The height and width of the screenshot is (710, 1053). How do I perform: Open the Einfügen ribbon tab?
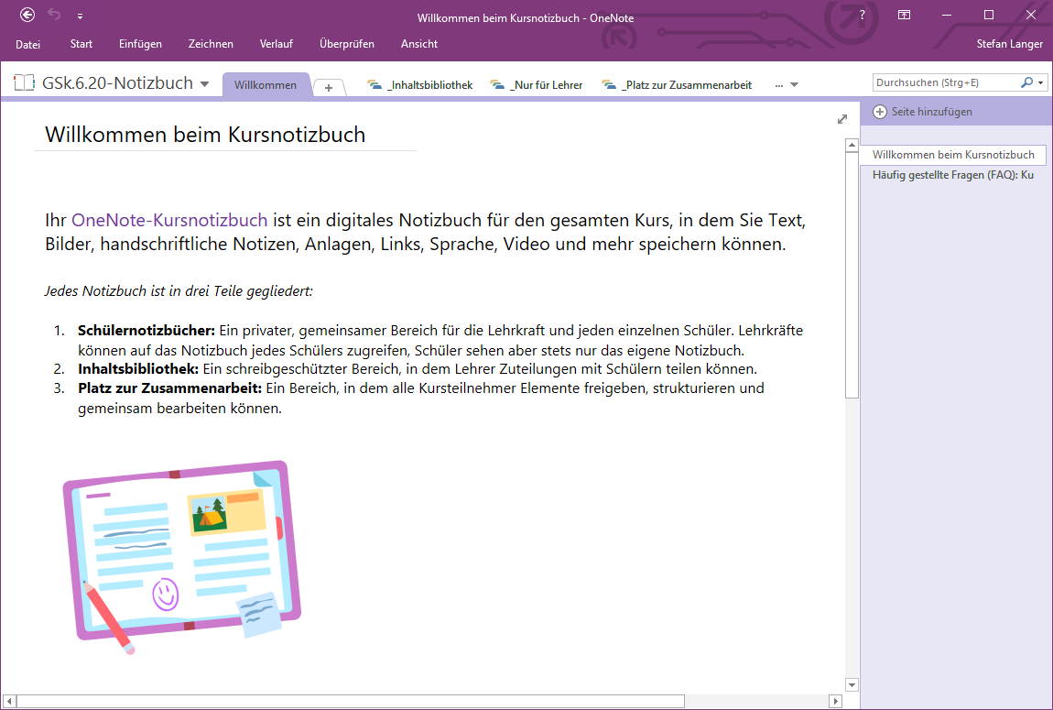click(140, 44)
